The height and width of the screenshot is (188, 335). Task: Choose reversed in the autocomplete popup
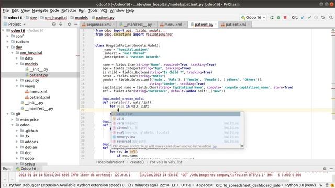[x=176, y=142]
